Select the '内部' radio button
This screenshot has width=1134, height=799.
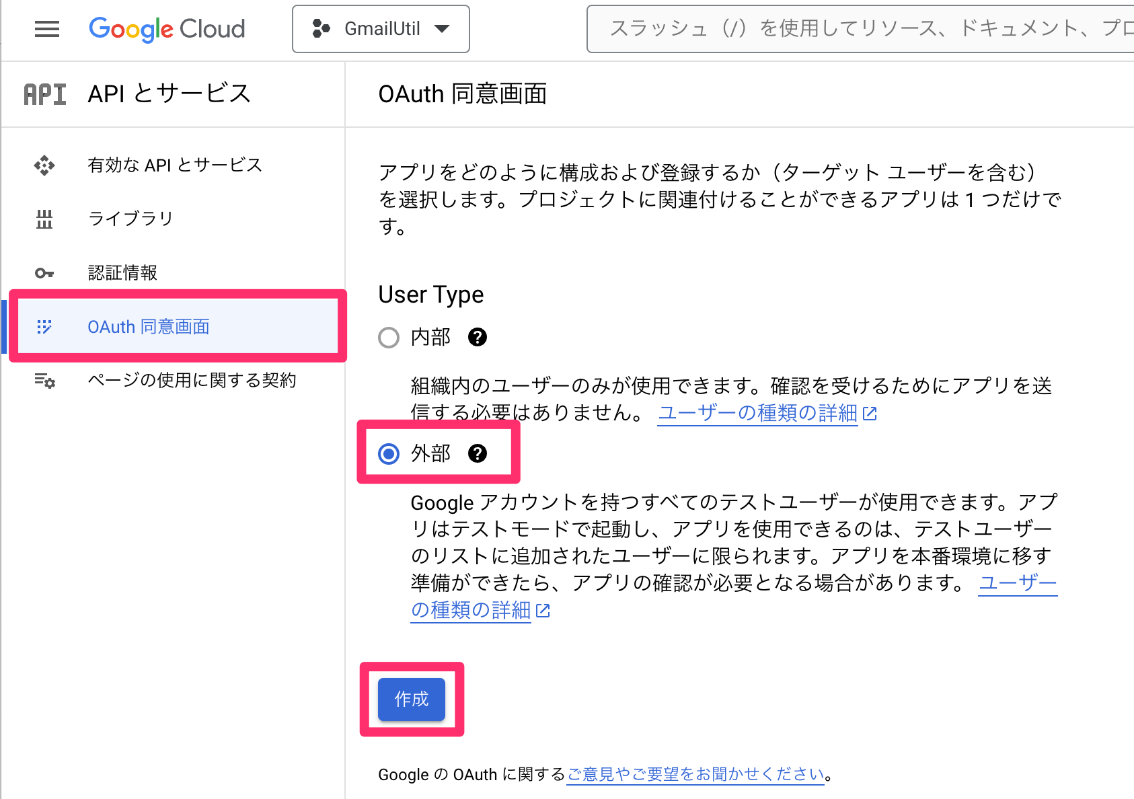point(389,337)
